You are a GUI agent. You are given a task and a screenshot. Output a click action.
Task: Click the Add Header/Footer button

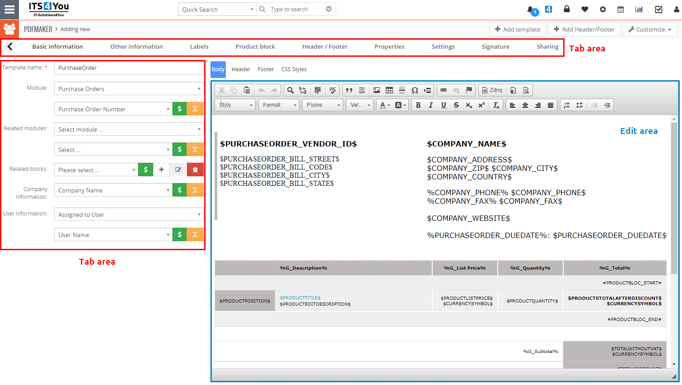pos(584,29)
